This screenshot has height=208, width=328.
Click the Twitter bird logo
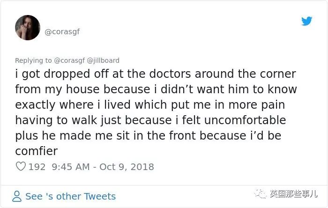306,21
